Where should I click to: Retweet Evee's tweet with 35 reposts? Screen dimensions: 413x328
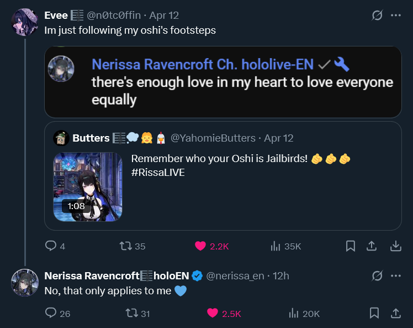126,246
